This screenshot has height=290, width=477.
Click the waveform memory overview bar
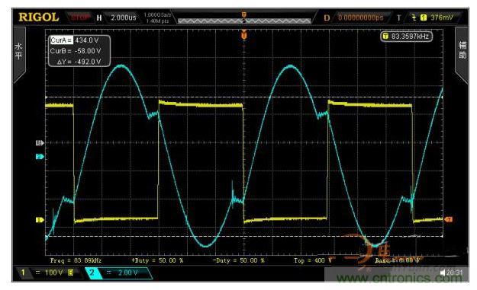pyautogui.click(x=244, y=21)
